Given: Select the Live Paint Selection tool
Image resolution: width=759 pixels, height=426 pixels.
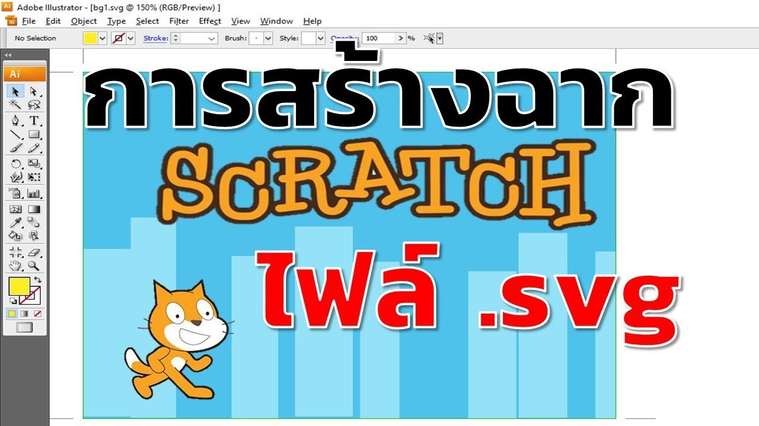Looking at the screenshot, I should pyautogui.click(x=34, y=235).
